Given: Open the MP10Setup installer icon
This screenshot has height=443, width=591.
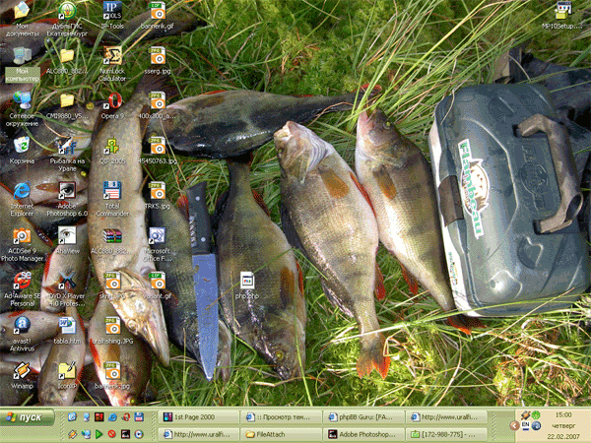Looking at the screenshot, I should (x=563, y=12).
